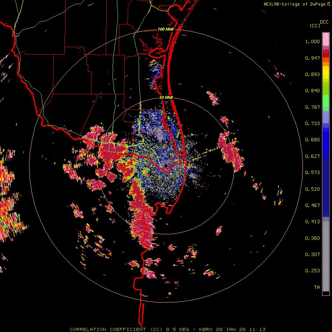Click the 0.627 scale label
332x332 pixels.
point(312,156)
